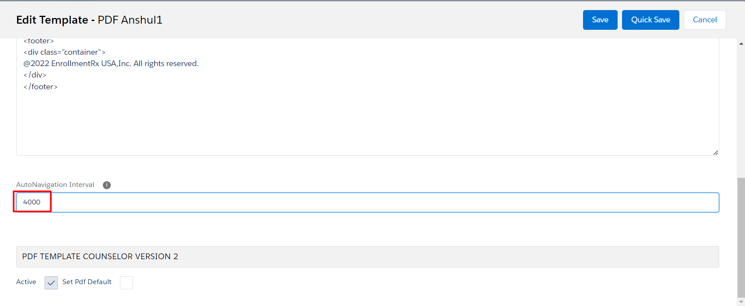Uncheck the Active checkbox
The height and width of the screenshot is (306, 745).
click(51, 283)
